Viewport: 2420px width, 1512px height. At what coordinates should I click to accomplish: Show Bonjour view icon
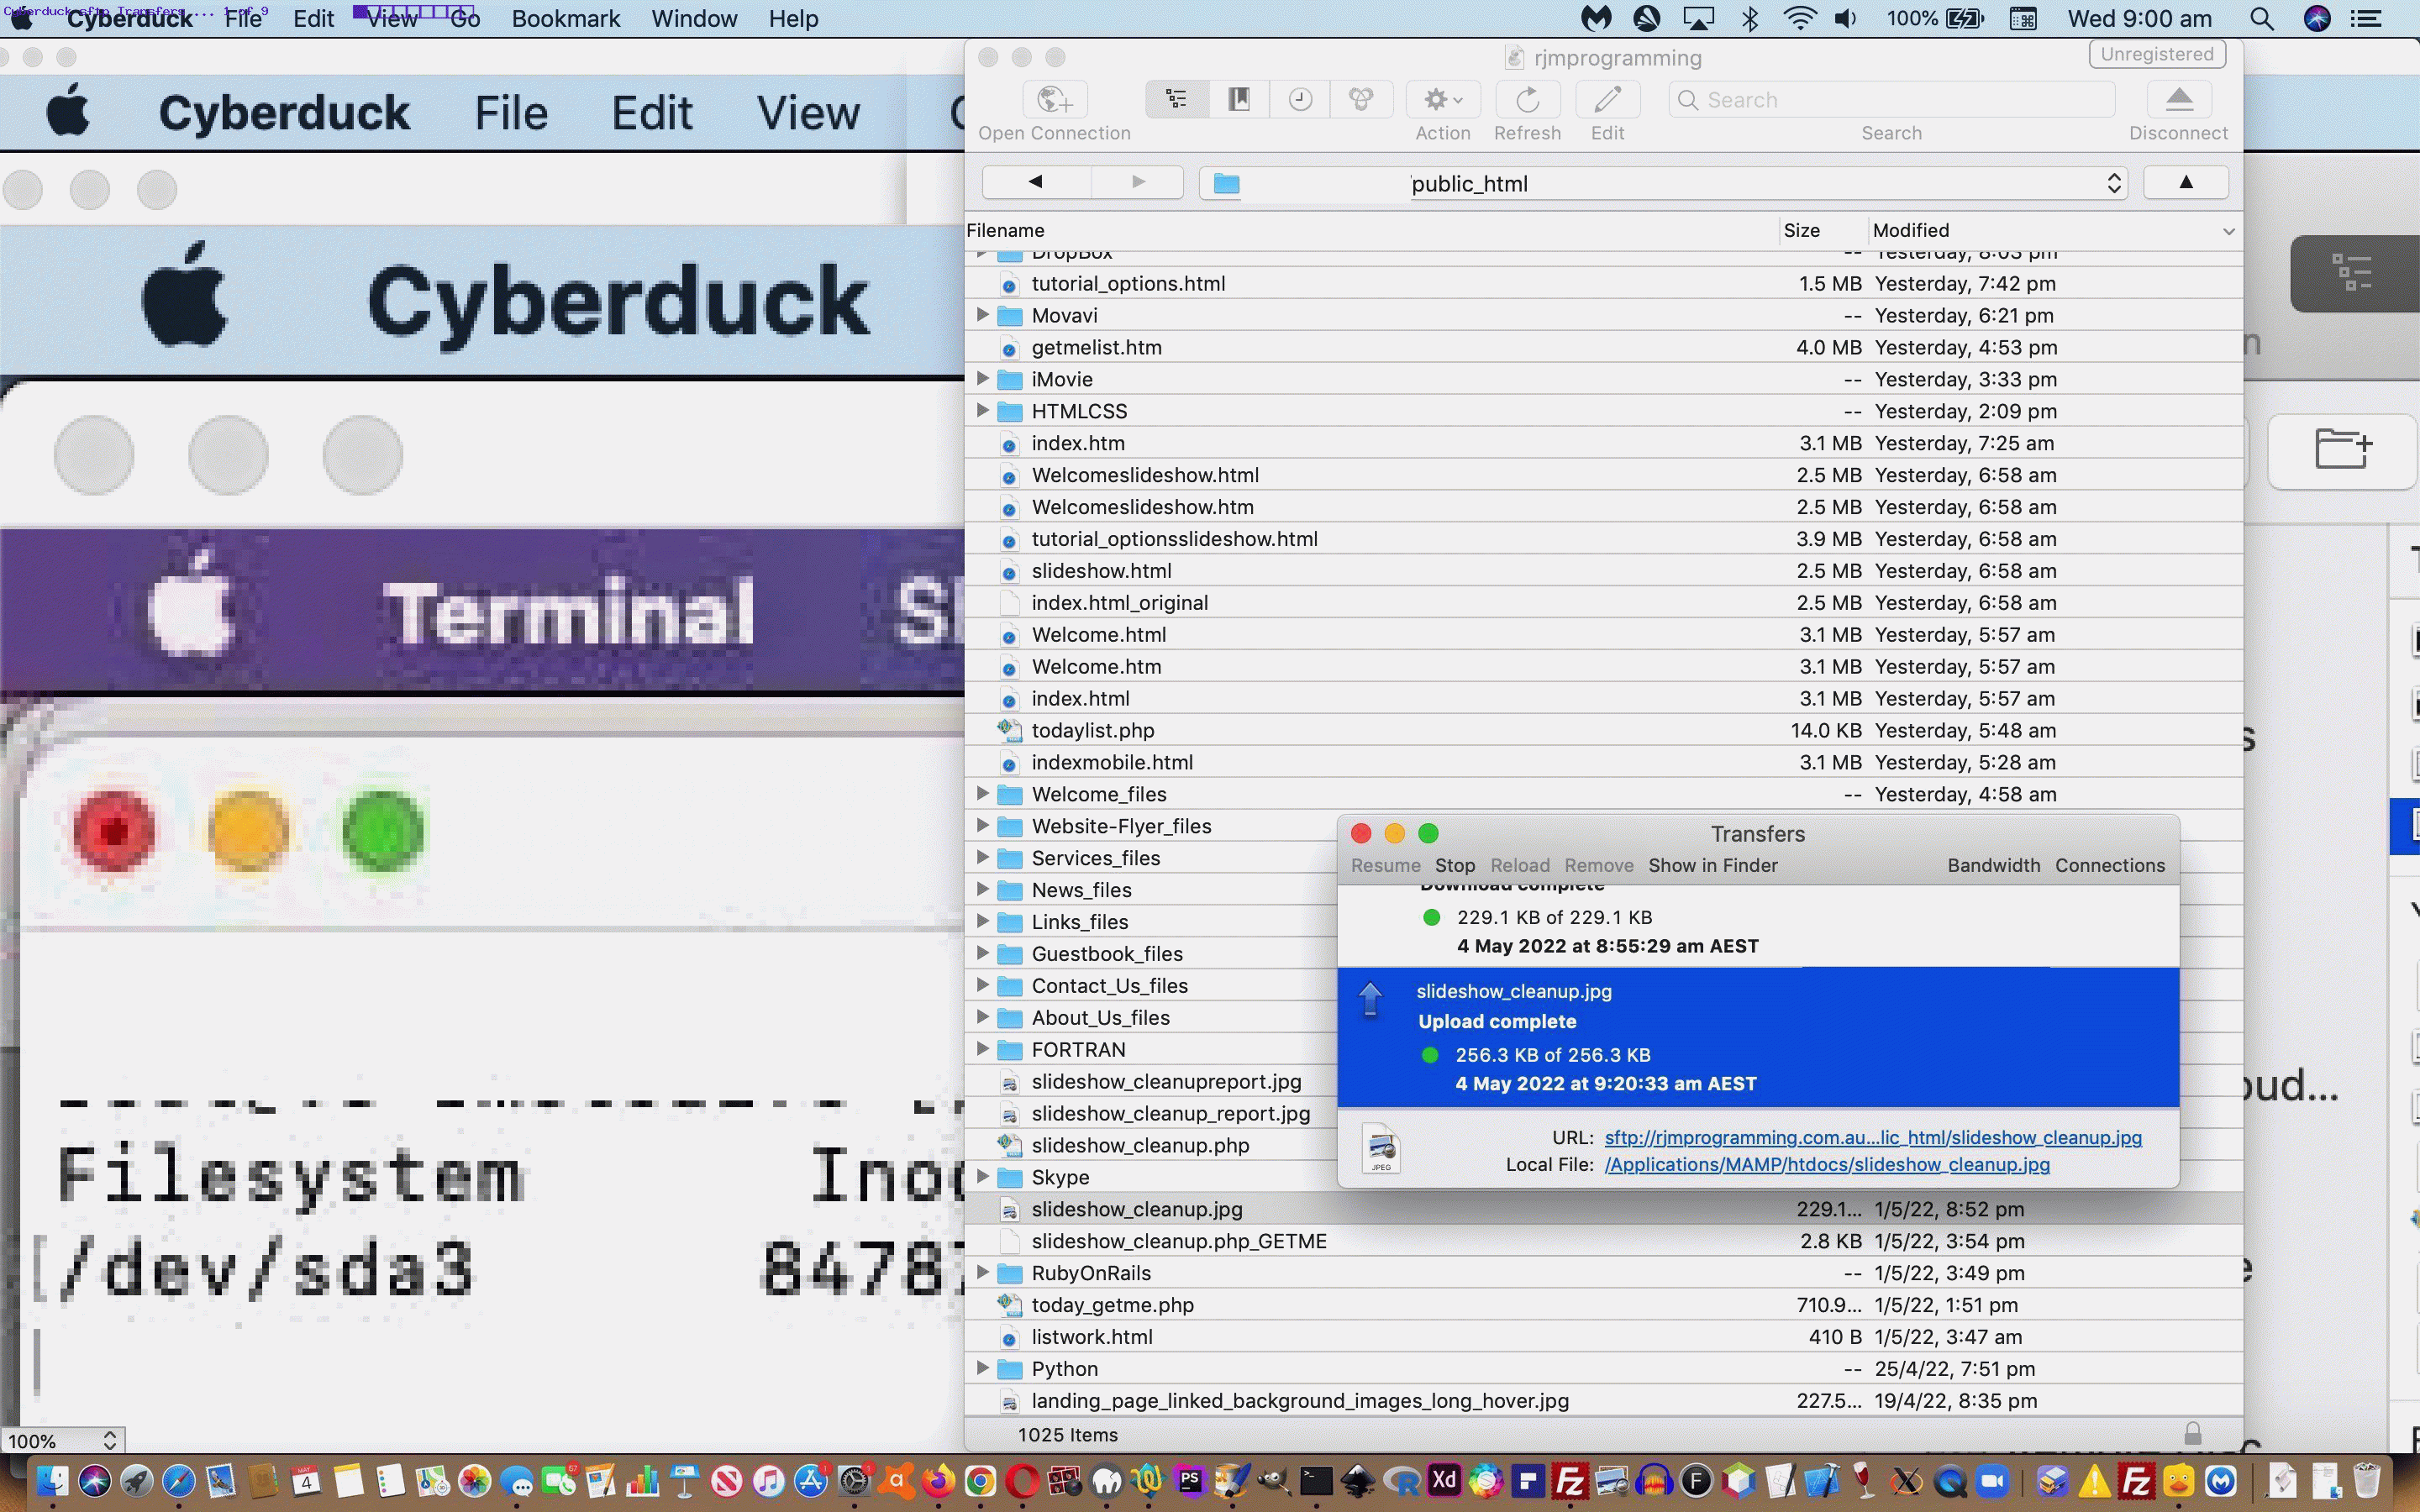click(x=1361, y=99)
